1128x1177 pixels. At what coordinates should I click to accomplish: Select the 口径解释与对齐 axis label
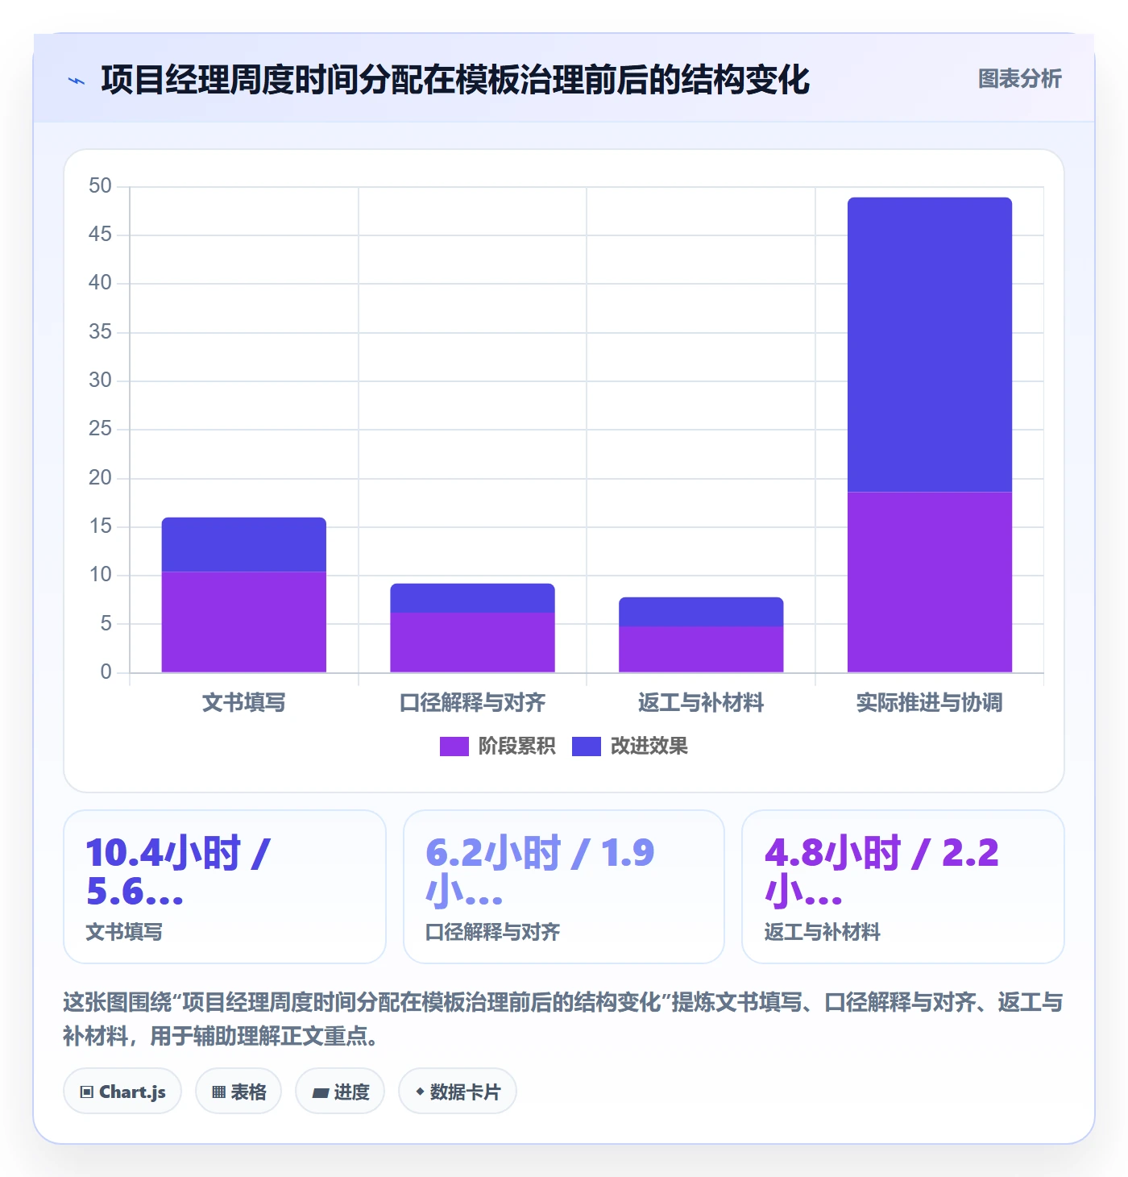click(472, 703)
